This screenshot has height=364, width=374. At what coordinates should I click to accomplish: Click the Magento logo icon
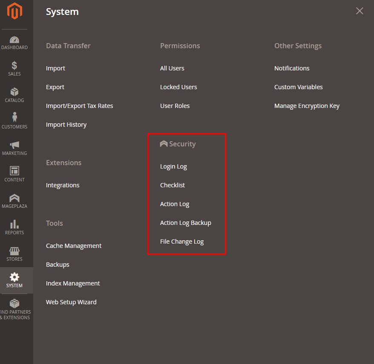pyautogui.click(x=14, y=11)
